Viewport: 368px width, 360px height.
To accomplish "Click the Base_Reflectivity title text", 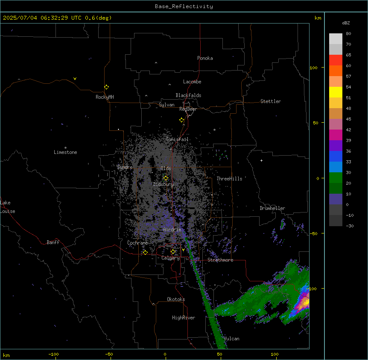I will pos(184,6).
